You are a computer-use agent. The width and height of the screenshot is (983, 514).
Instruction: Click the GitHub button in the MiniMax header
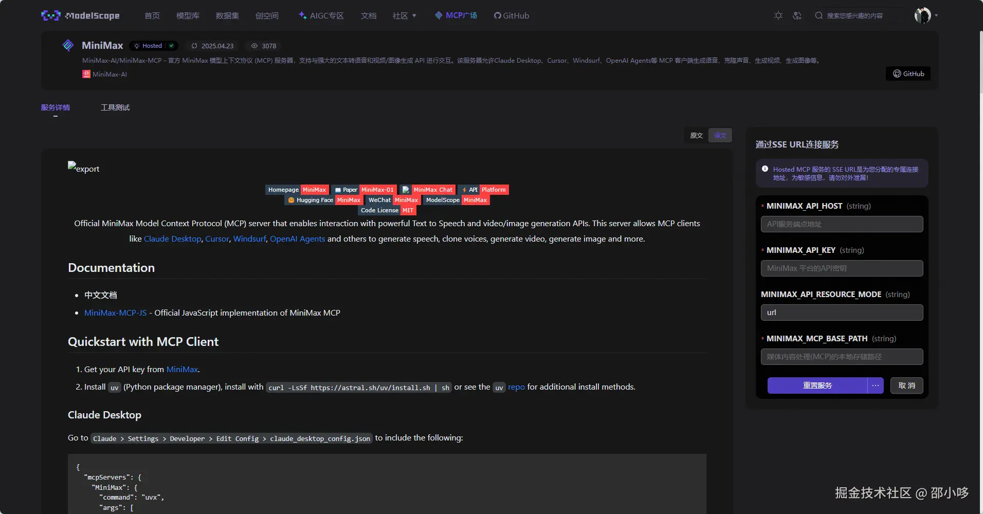(x=908, y=74)
